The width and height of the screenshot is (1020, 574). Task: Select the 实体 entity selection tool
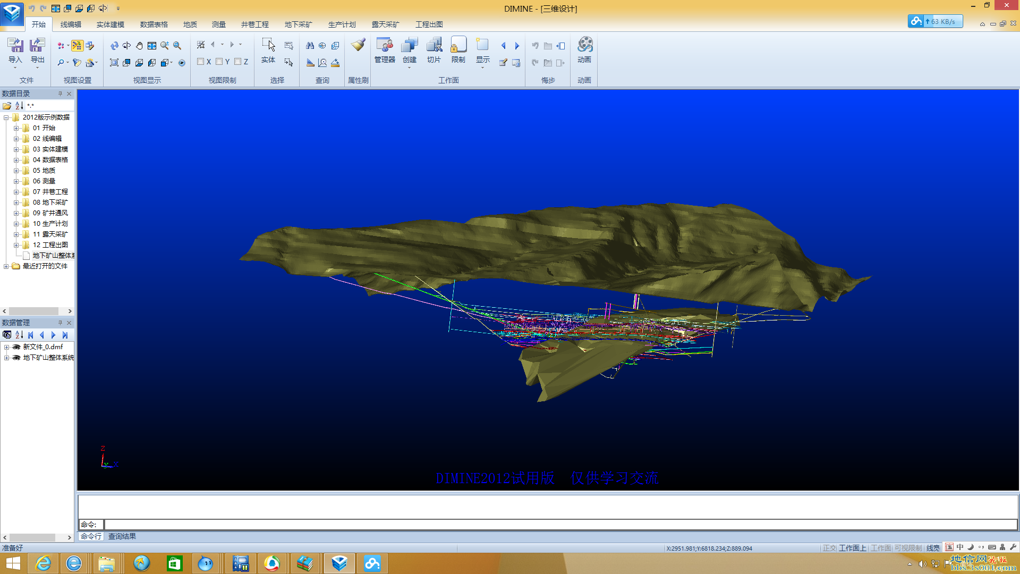268,51
